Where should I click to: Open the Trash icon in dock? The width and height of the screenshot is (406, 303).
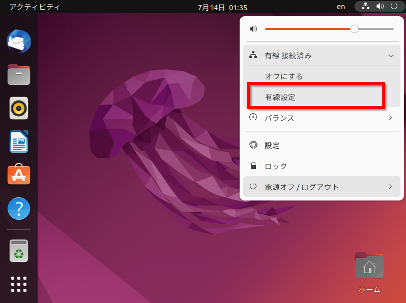[x=19, y=251]
